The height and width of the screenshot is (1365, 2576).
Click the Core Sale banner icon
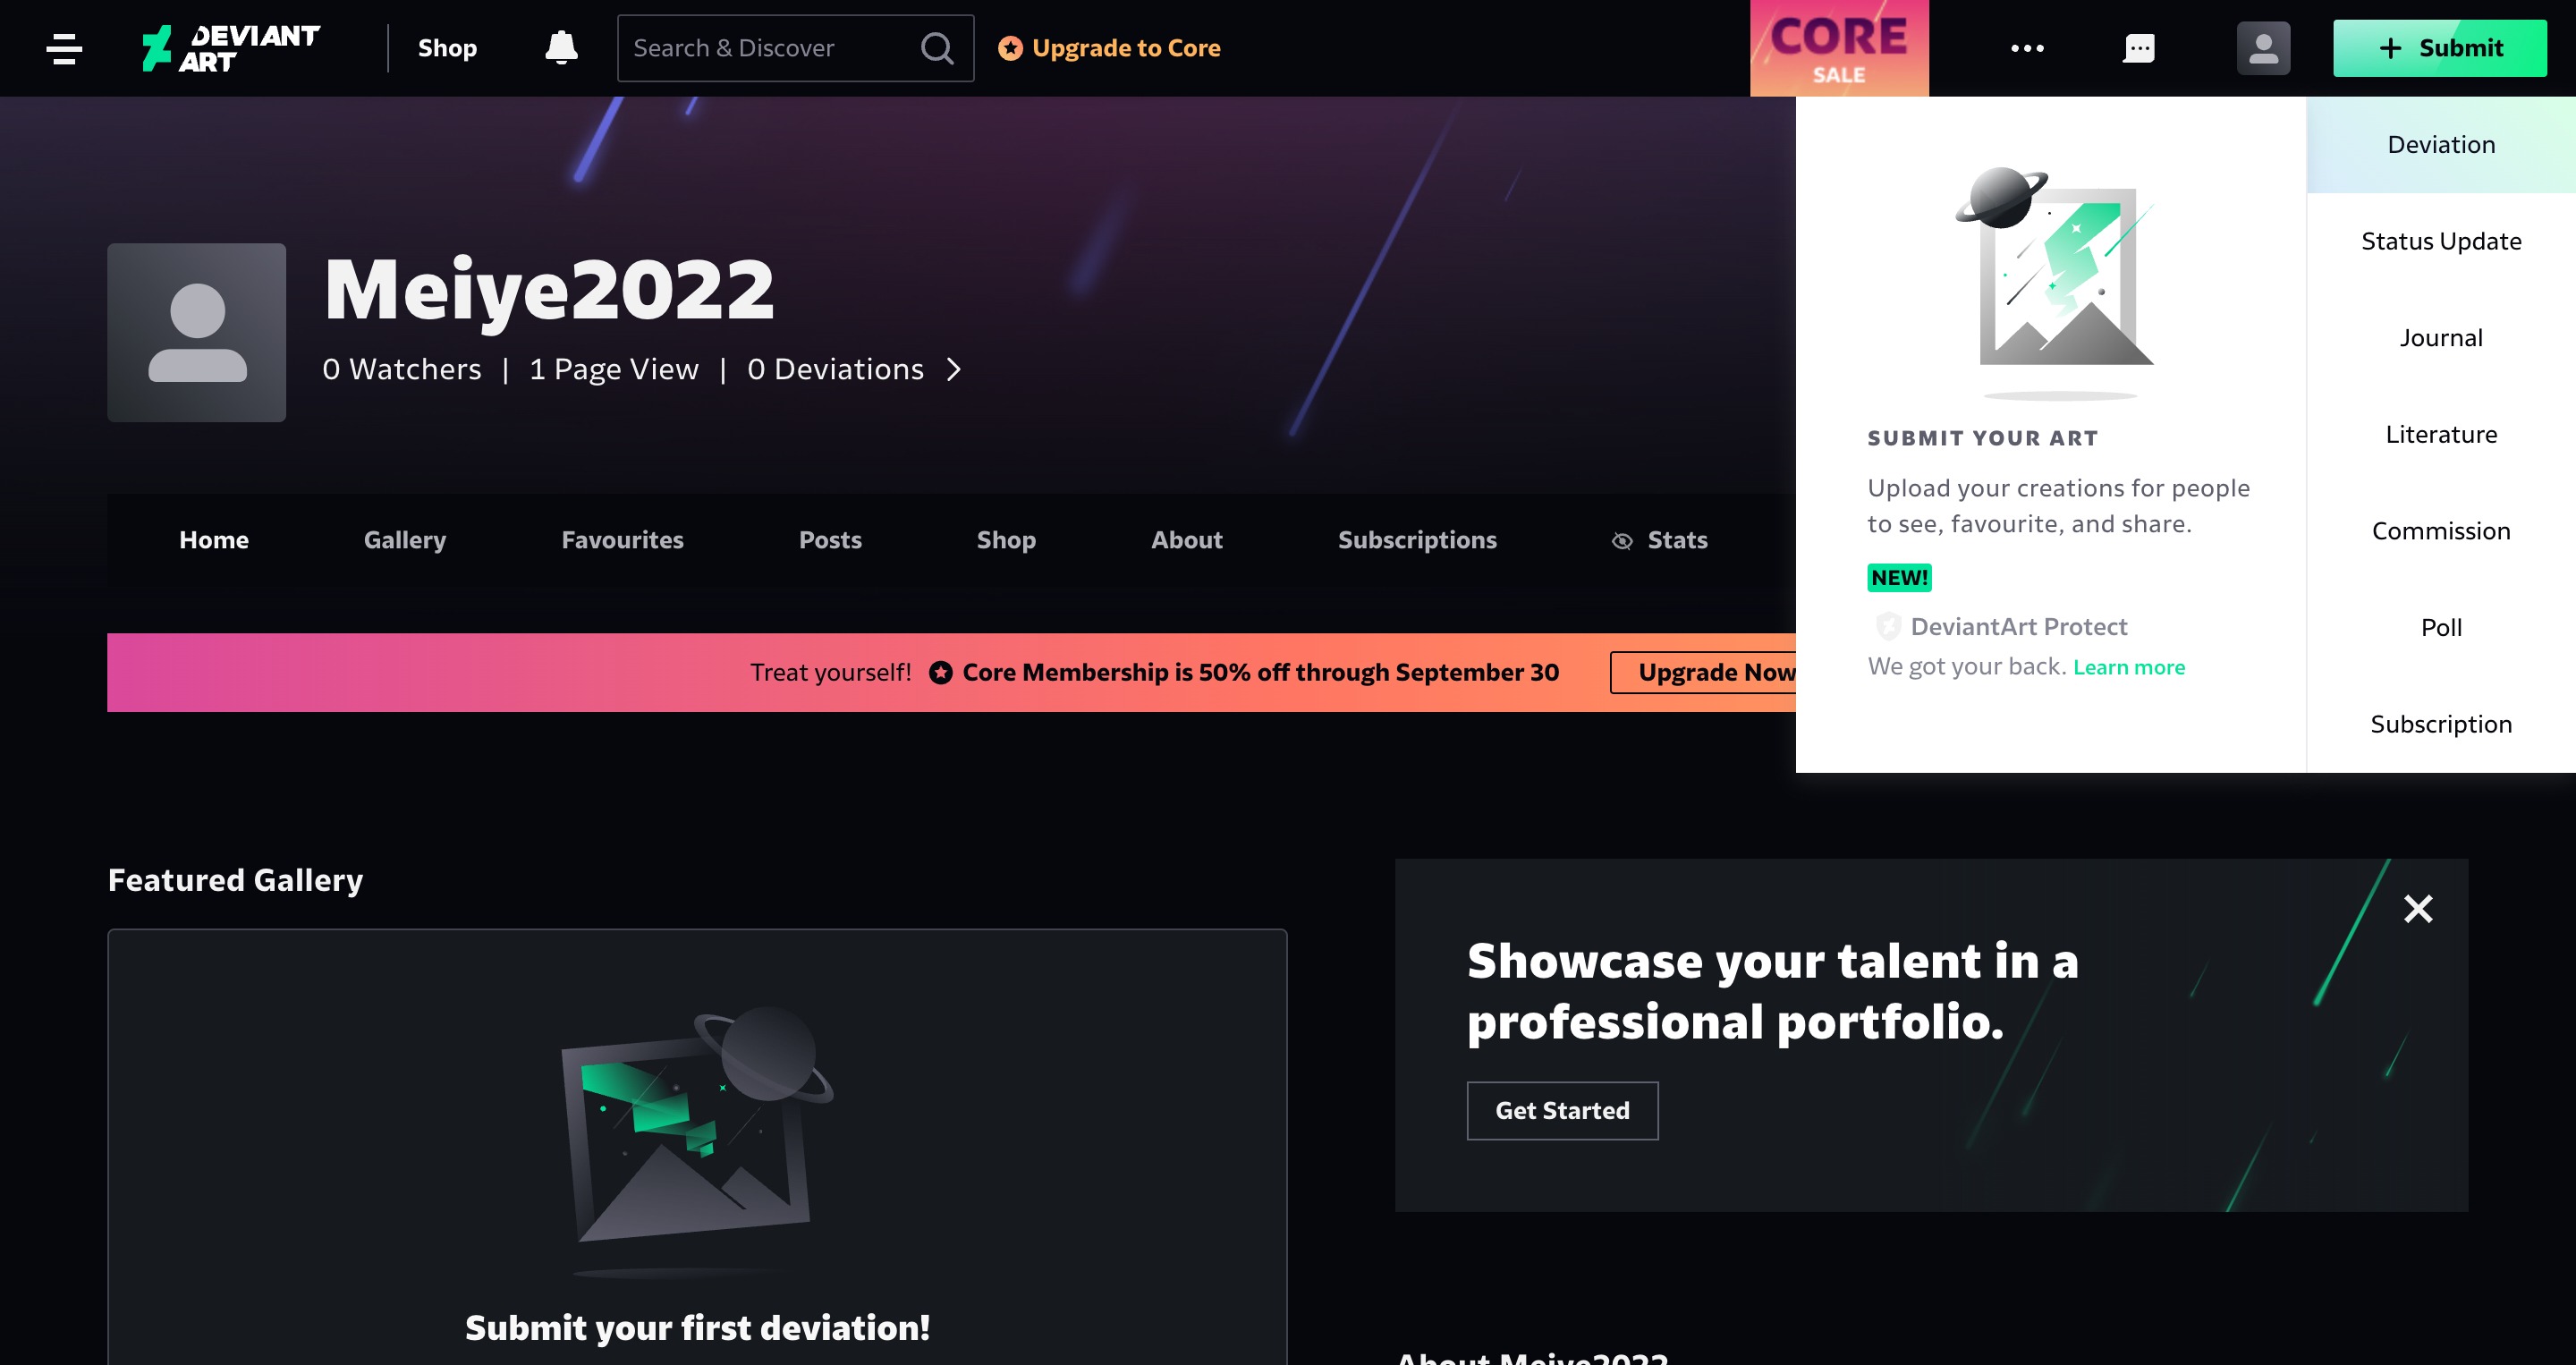[1839, 48]
